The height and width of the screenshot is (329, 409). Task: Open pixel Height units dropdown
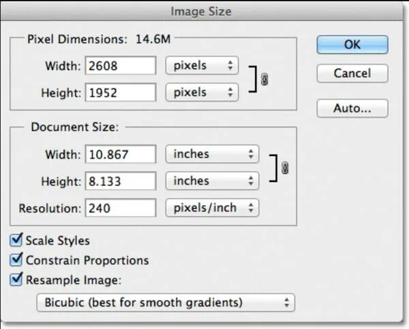point(202,92)
